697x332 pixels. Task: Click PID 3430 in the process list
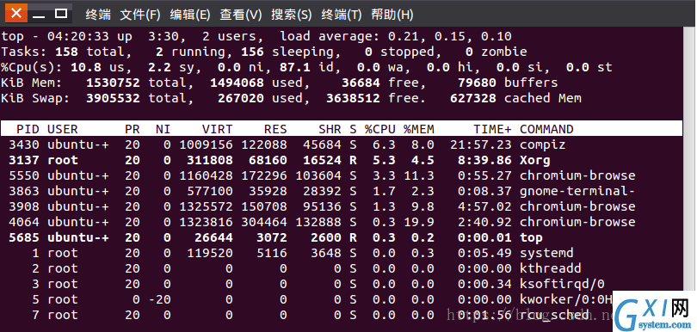(x=24, y=144)
